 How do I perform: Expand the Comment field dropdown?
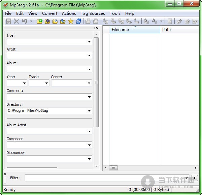89,97
